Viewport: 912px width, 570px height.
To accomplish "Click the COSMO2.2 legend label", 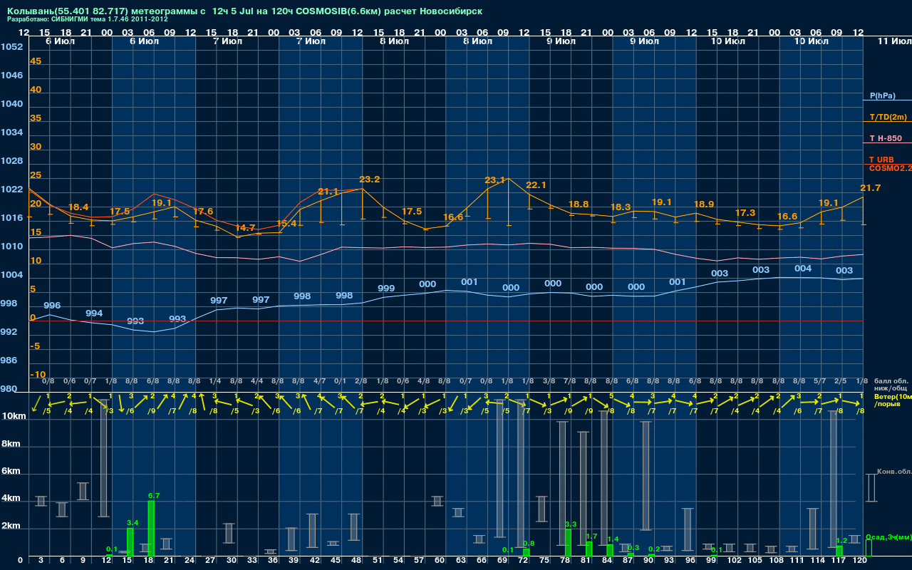I will [891, 168].
